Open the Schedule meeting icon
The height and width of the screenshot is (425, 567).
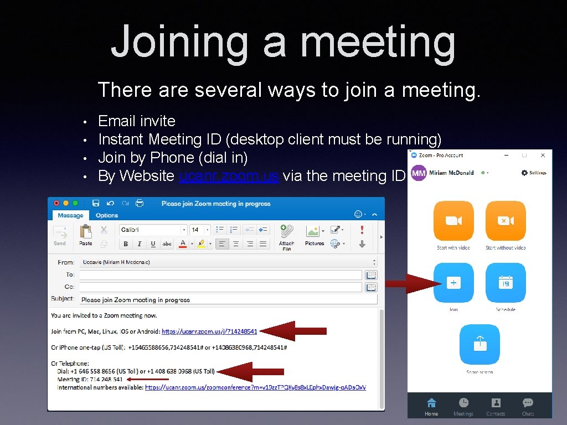505,282
